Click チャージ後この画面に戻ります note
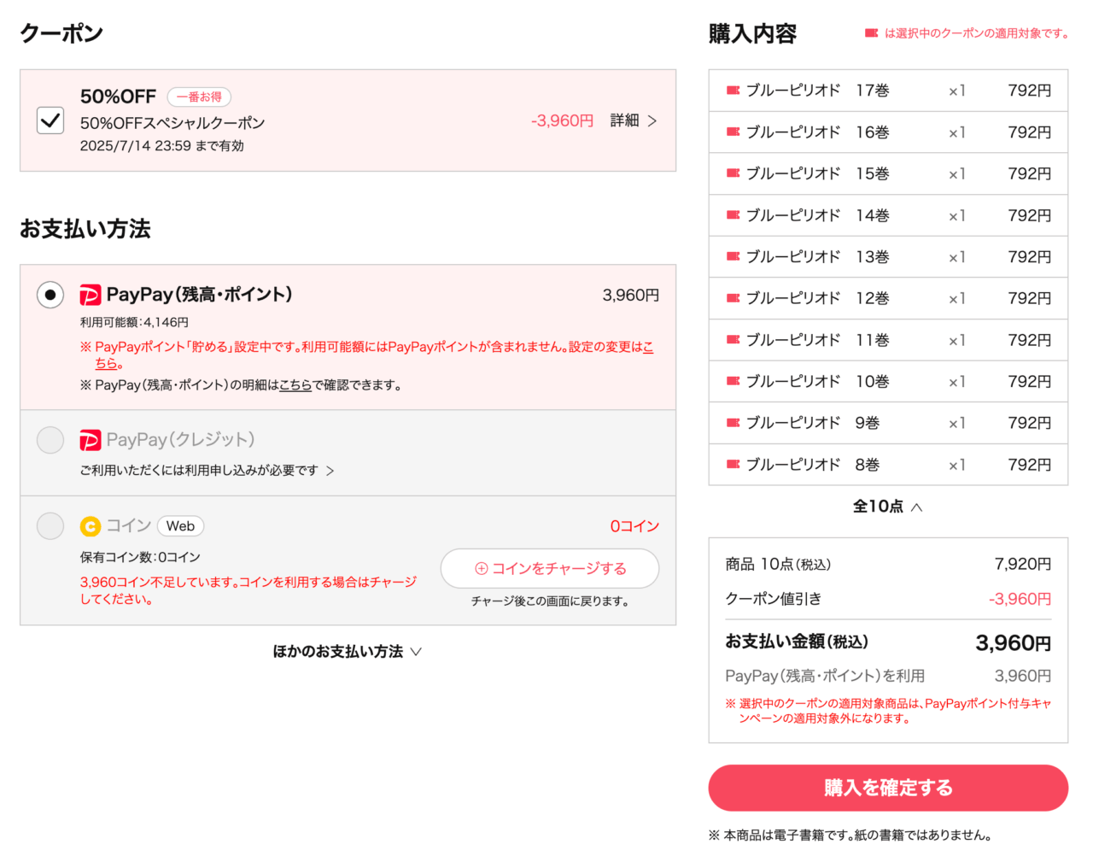The width and height of the screenshot is (1093, 850). [550, 601]
